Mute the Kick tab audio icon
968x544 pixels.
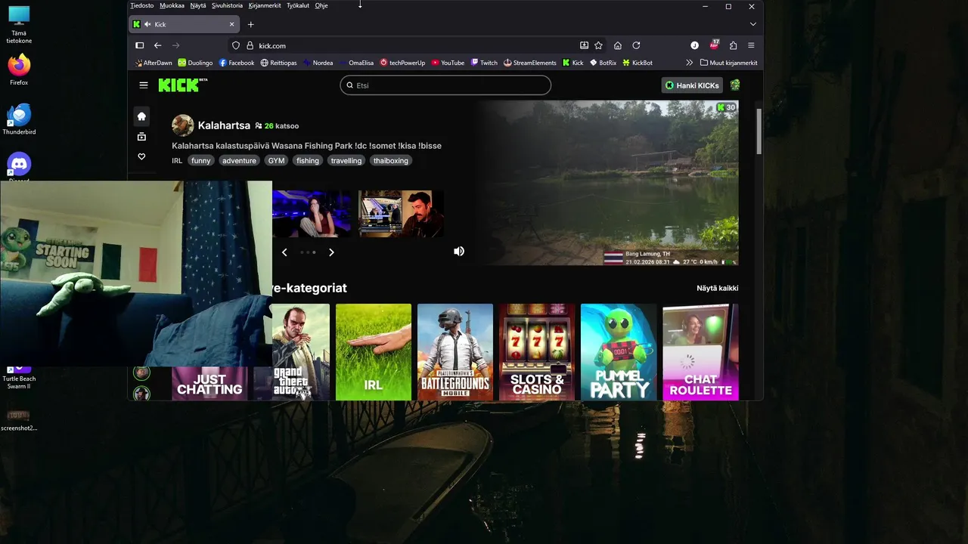(147, 24)
